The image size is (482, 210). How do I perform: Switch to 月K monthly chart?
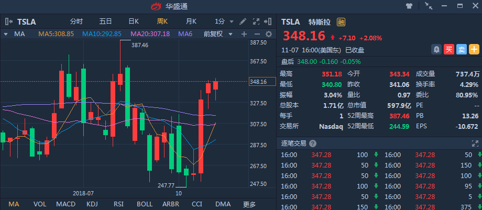(191, 21)
